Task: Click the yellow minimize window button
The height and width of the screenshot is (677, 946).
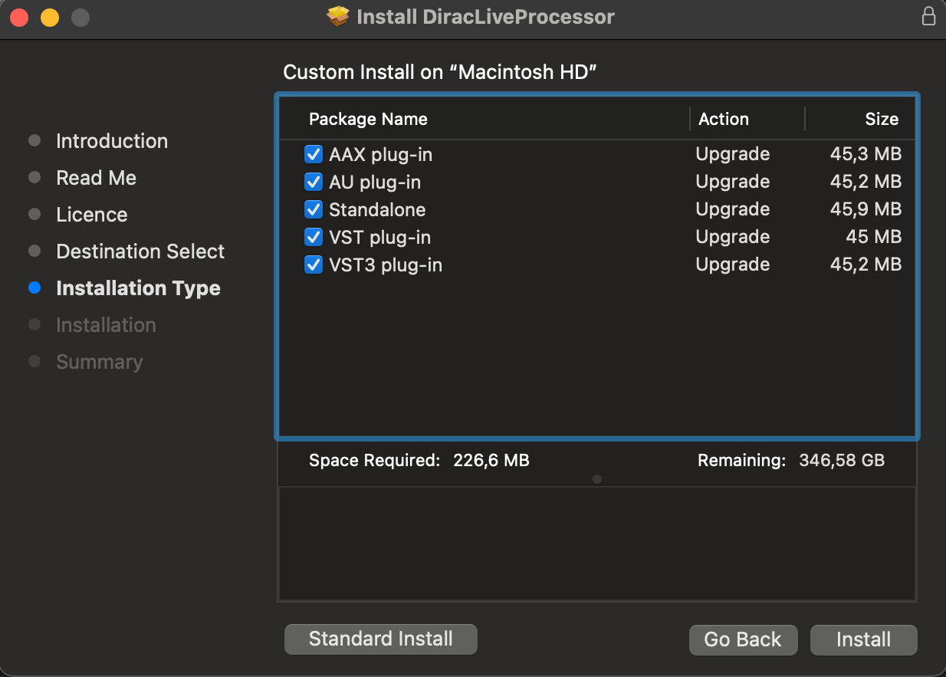Action: tap(50, 17)
